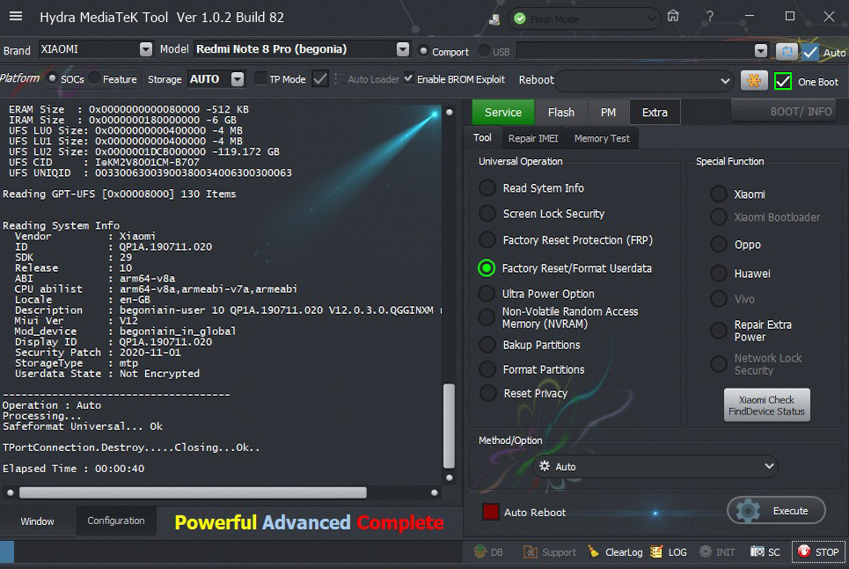The height and width of the screenshot is (569, 849).
Task: Select Factory Reset Protection (FRP) option
Action: [x=487, y=239]
